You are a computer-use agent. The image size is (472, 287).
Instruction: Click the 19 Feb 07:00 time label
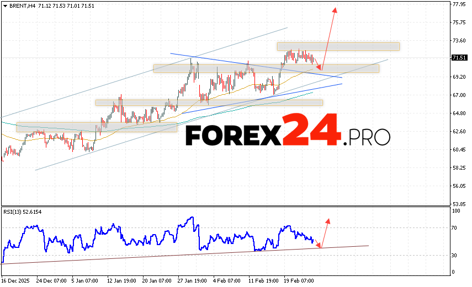tap(299, 281)
